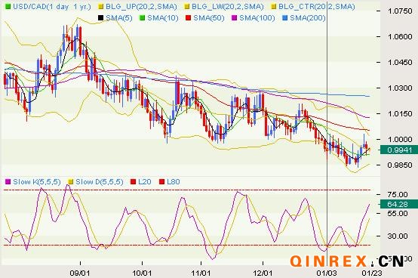The height and width of the screenshot is (278, 418).
Task: Click the blue SMA(200) legend square
Action: click(x=285, y=18)
